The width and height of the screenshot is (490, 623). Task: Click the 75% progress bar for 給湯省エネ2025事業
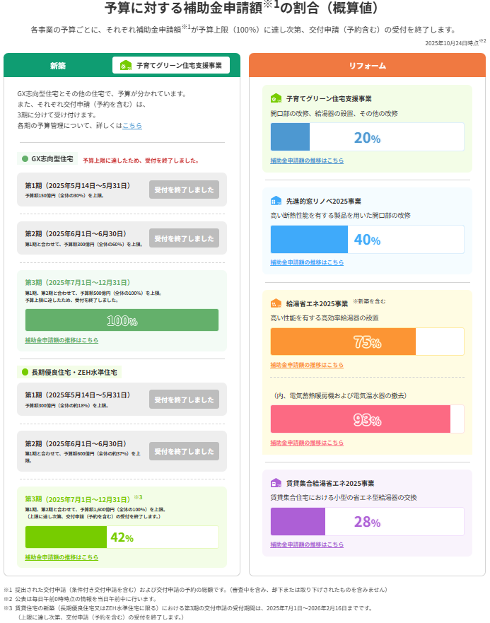(x=367, y=342)
